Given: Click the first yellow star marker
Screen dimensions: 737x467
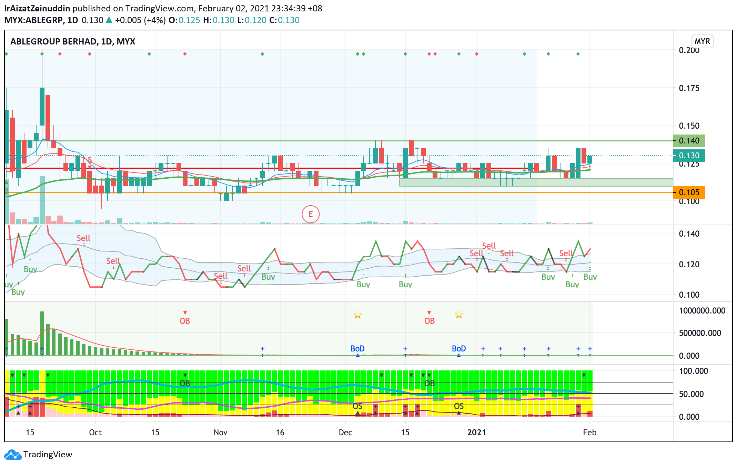Looking at the screenshot, I should (x=357, y=315).
